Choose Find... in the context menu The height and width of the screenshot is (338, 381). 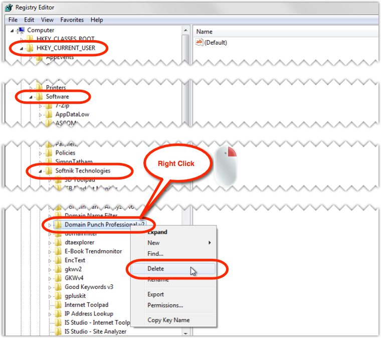173,253
